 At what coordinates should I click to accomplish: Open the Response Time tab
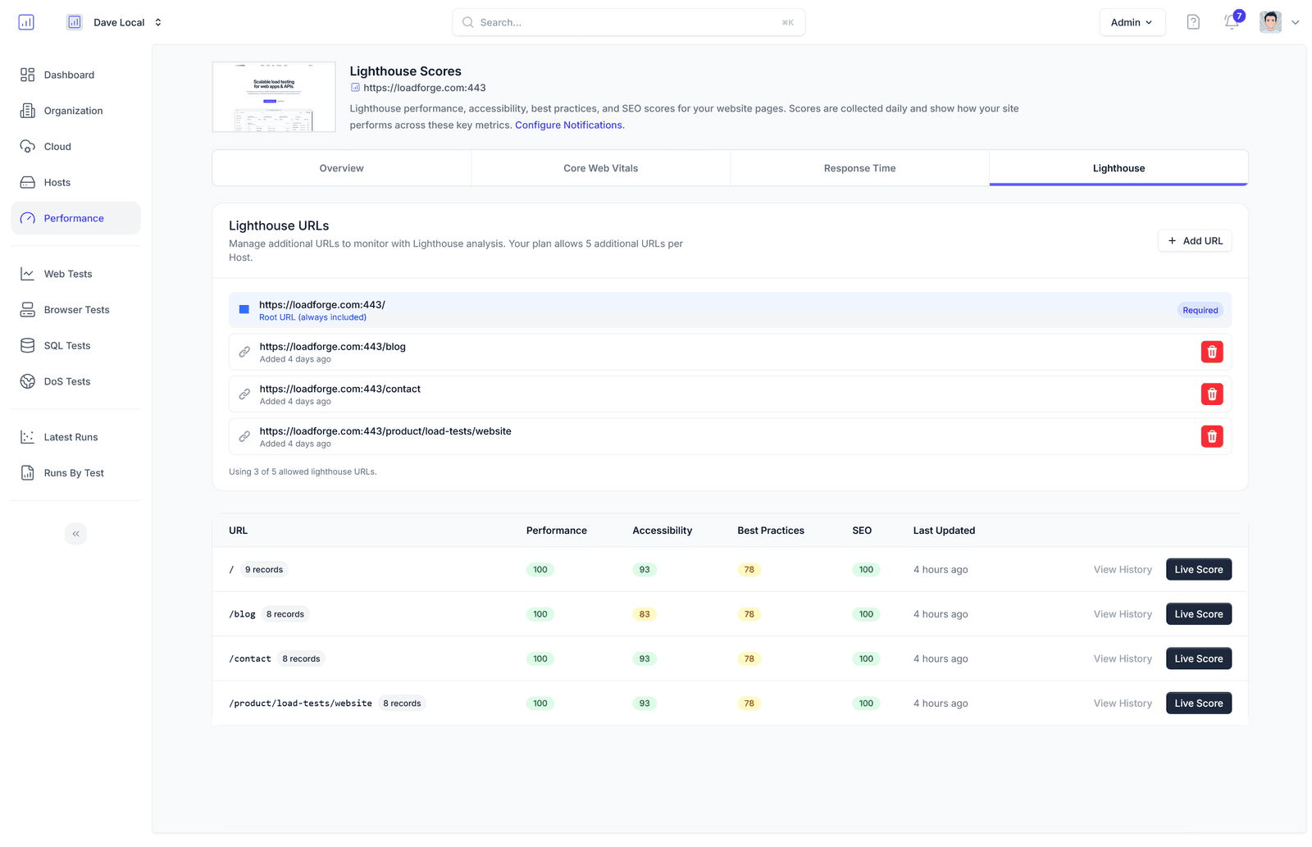click(859, 168)
